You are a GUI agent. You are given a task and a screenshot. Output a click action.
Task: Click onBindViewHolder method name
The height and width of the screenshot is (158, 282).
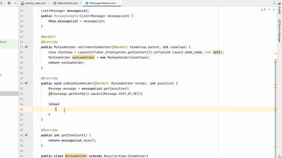coord(78,83)
